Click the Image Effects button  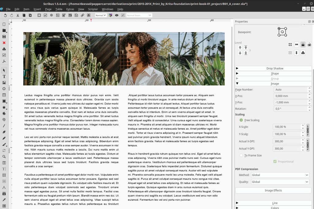(273, 190)
